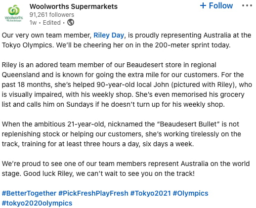
Task: Open Riley Day's profile mention
Action: 109,35
